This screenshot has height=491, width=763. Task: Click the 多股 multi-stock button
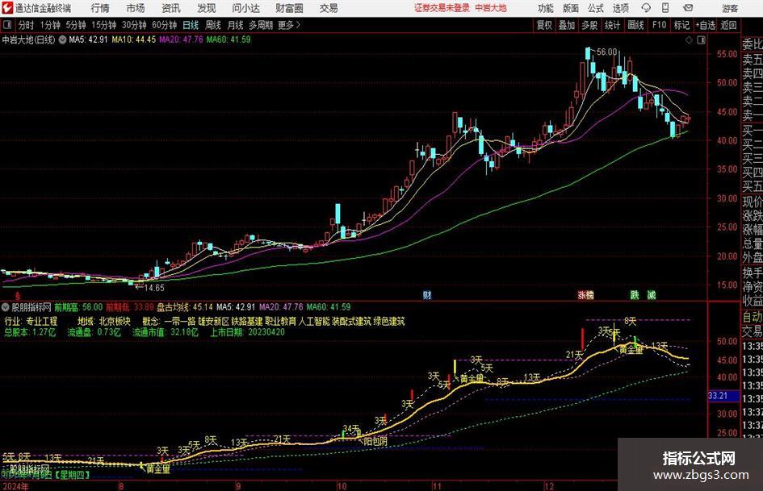click(589, 25)
